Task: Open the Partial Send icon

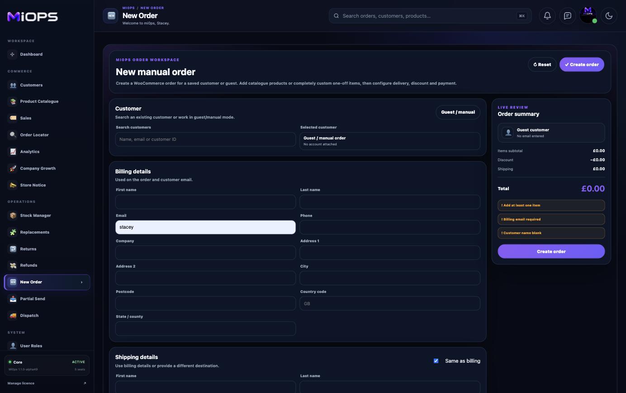Action: pyautogui.click(x=13, y=299)
